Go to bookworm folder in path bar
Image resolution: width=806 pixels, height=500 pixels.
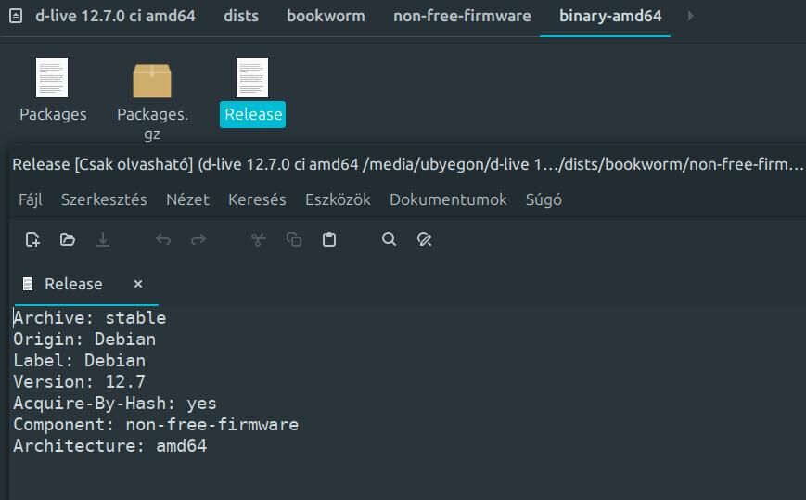coord(326,16)
